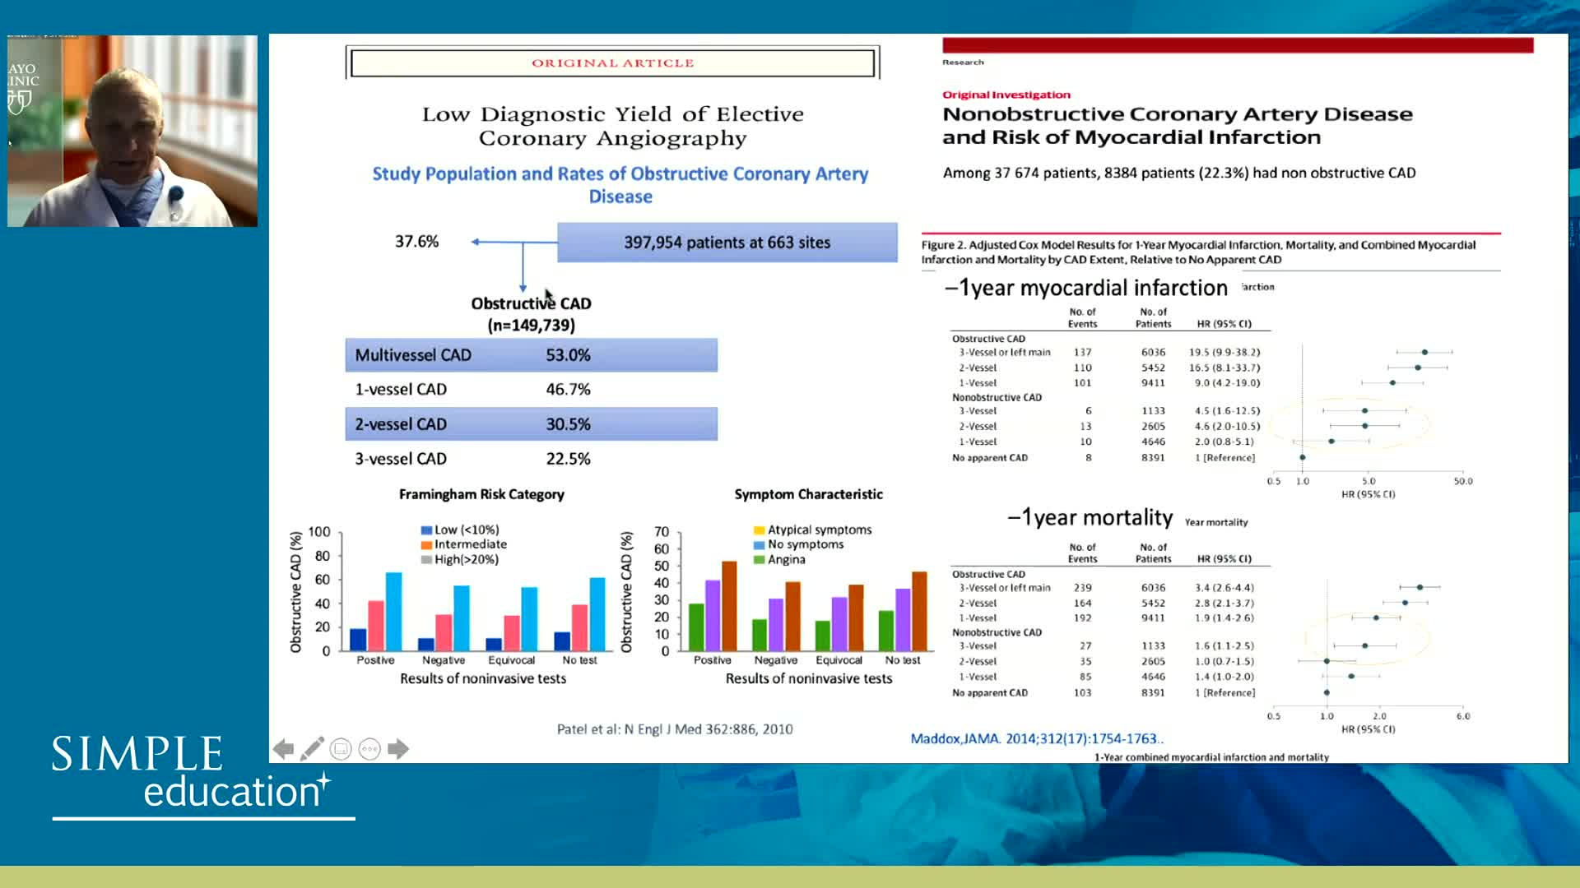Advance to next slide arrow
1580x888 pixels.
coord(398,749)
